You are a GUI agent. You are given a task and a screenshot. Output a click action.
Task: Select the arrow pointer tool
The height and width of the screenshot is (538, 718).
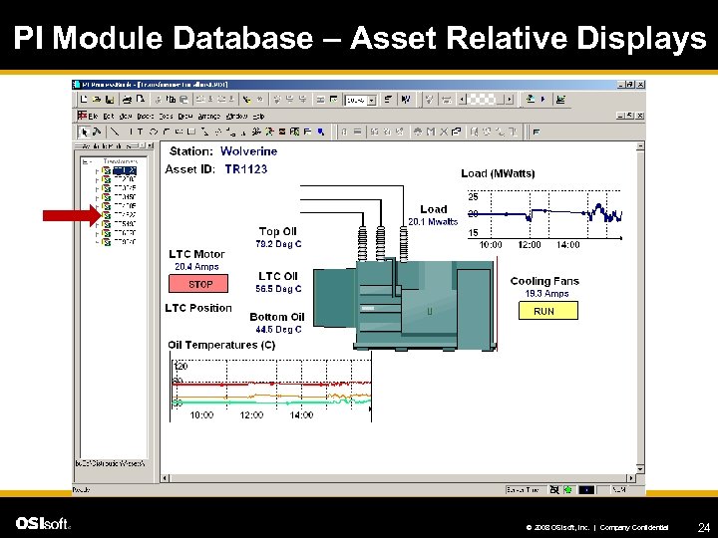click(84, 132)
